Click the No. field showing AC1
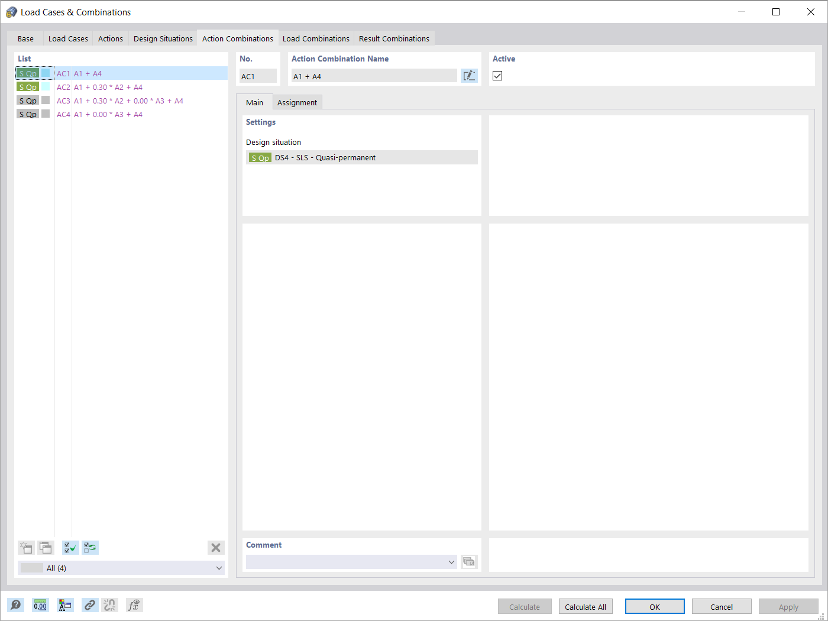 258,76
